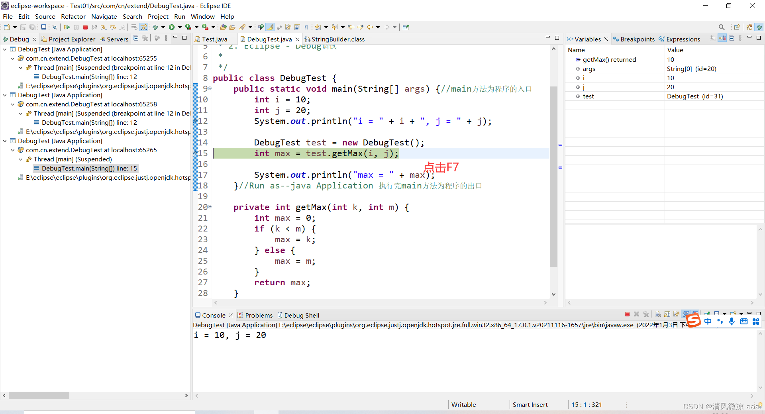Click the Run External Tools icon
This screenshot has height=414, width=765.
coord(205,27)
